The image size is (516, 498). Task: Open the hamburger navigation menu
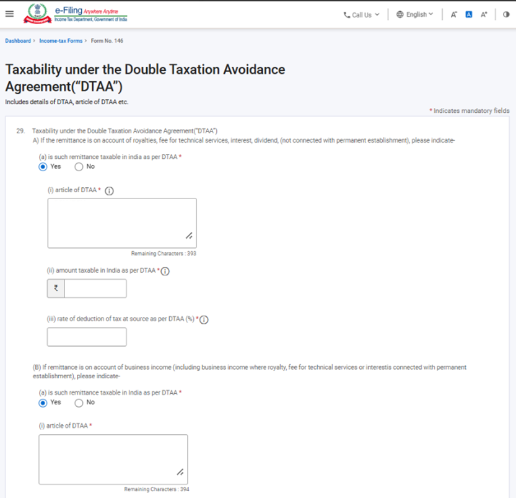coord(9,14)
